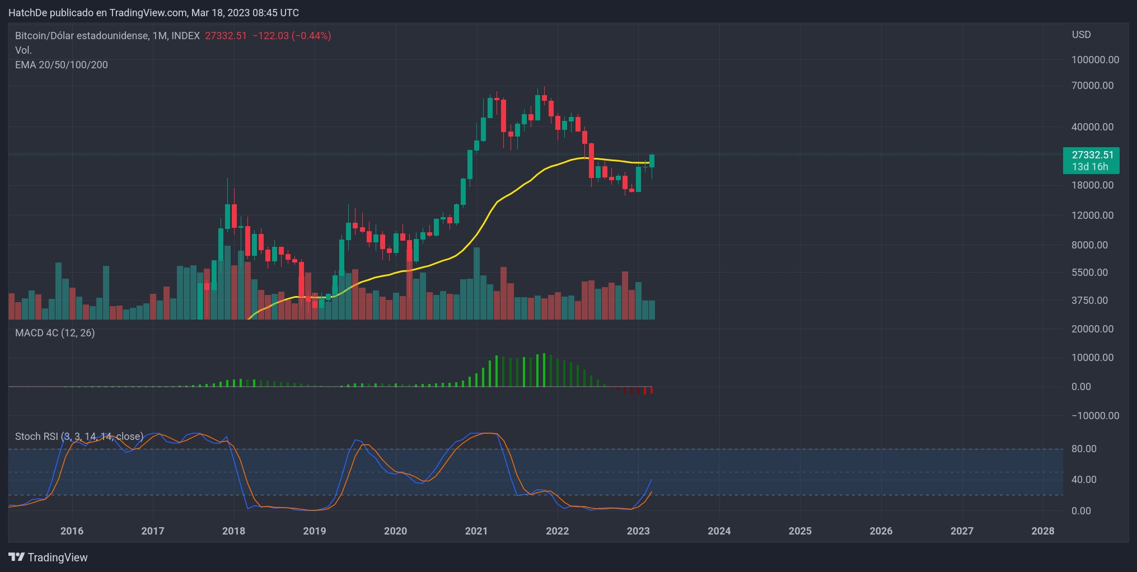Select the Vol. indicator legend

23,50
